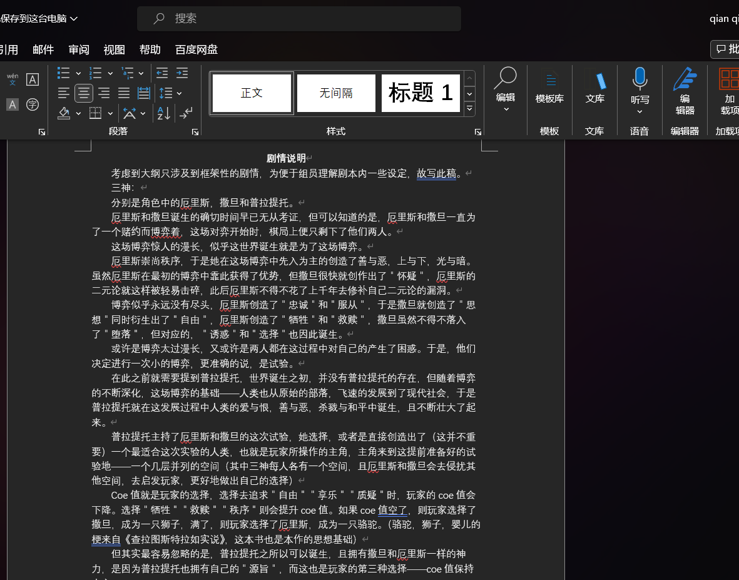Open styles pane dialog launcher
739x580 pixels.
click(x=478, y=132)
